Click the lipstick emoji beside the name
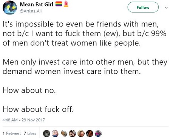The image size is (170, 138). click(x=66, y=4)
